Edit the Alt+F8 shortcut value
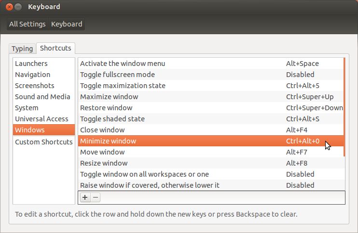358x233 pixels. 297,163
